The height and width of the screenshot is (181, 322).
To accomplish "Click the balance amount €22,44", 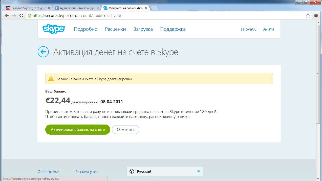I will 58,101.
